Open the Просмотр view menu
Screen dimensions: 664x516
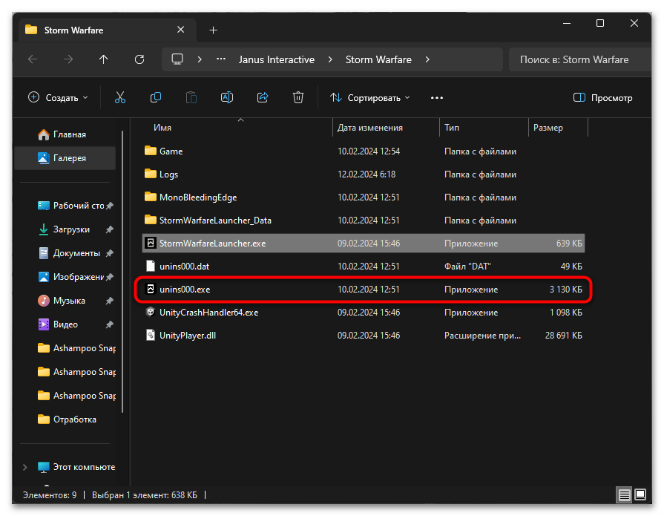[602, 98]
